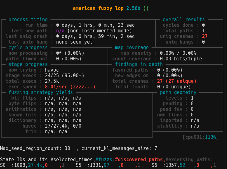Click the 'paths timed out' label
The width and height of the screenshot is (227, 169).
point(27,59)
